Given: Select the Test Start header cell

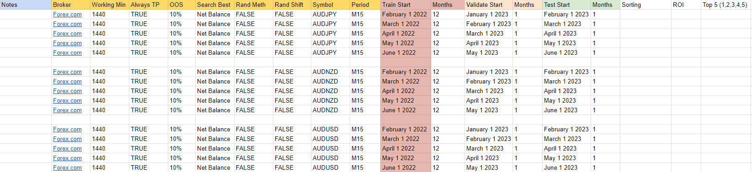Looking at the screenshot, I should coord(566,5).
